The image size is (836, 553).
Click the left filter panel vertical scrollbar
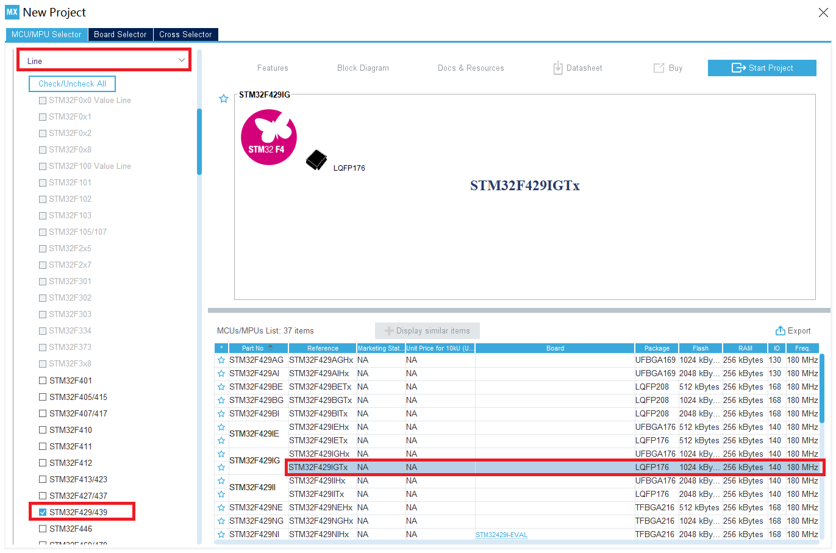199,141
